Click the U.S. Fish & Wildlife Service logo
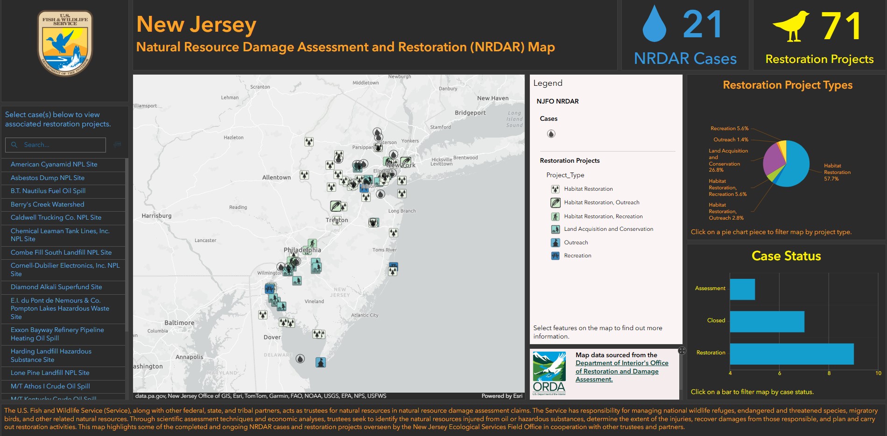This screenshot has height=436, width=887. click(x=65, y=43)
